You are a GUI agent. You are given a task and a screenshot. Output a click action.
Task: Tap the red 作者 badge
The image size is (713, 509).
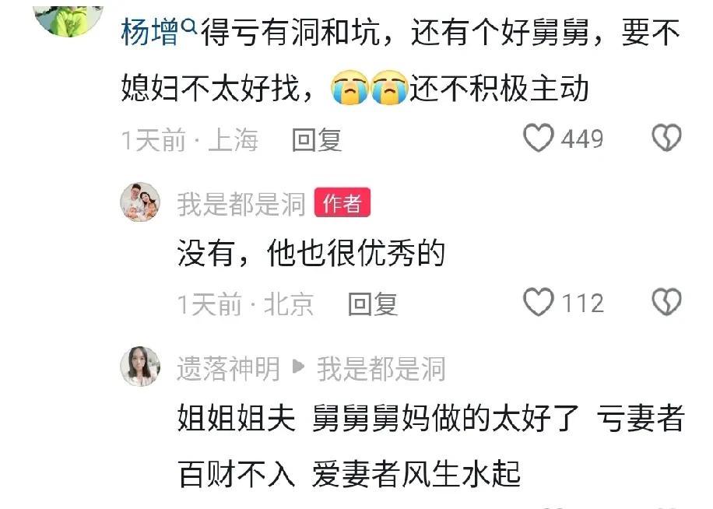[342, 202]
